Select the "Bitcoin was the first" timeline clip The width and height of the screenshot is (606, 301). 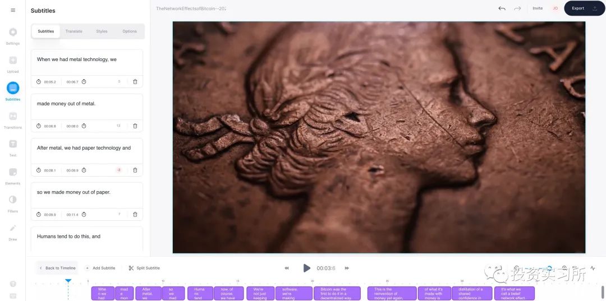click(x=336, y=293)
